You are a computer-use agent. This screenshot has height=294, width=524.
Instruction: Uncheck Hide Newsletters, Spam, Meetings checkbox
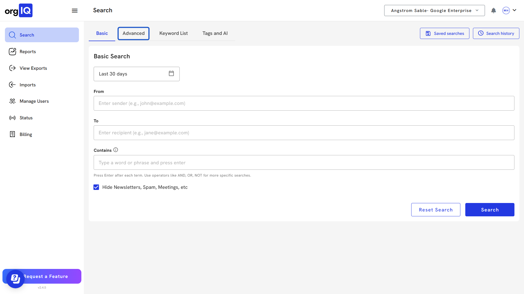(96, 187)
